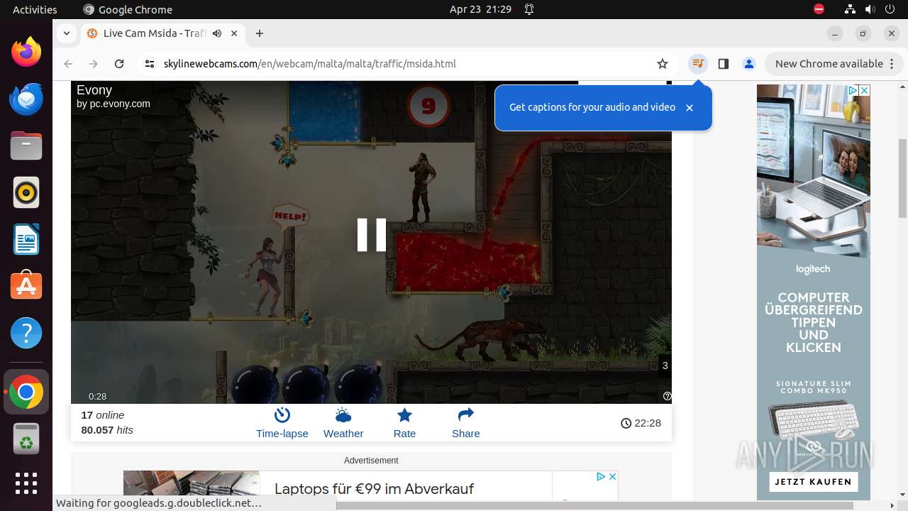Open Firefox from the dock

tap(26, 52)
